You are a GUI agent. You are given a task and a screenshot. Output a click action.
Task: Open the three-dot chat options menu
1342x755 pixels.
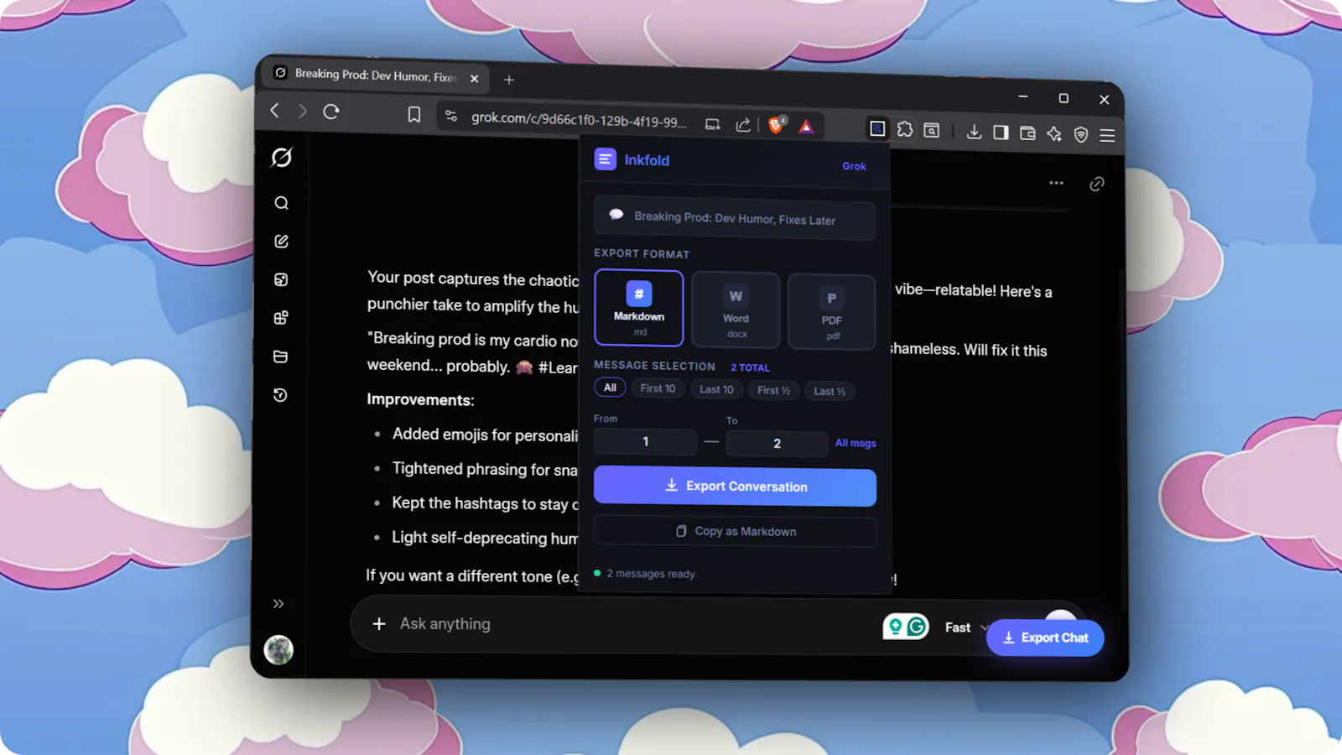(x=1056, y=182)
